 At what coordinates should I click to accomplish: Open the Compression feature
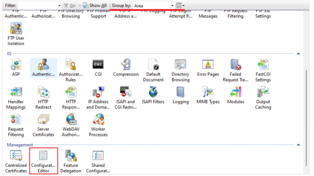126,68
